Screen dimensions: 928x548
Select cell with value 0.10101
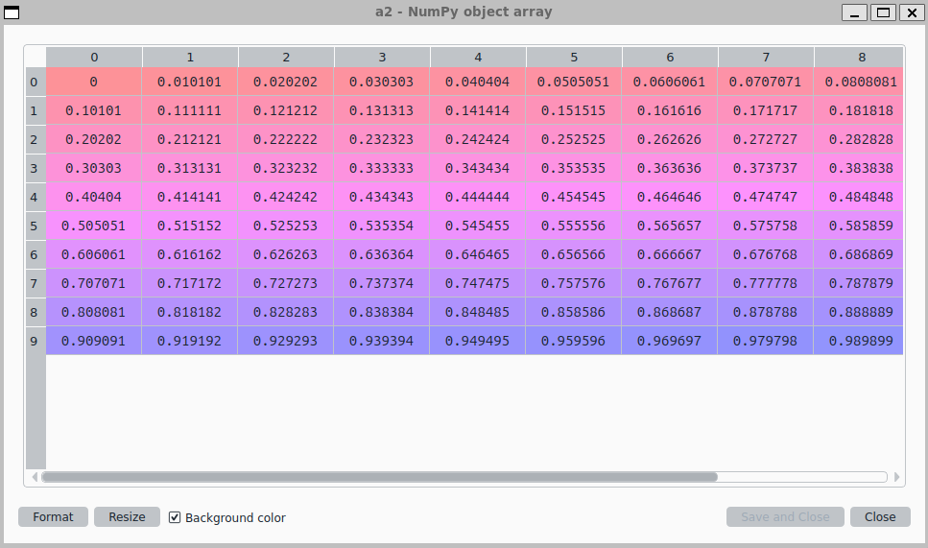point(94,110)
